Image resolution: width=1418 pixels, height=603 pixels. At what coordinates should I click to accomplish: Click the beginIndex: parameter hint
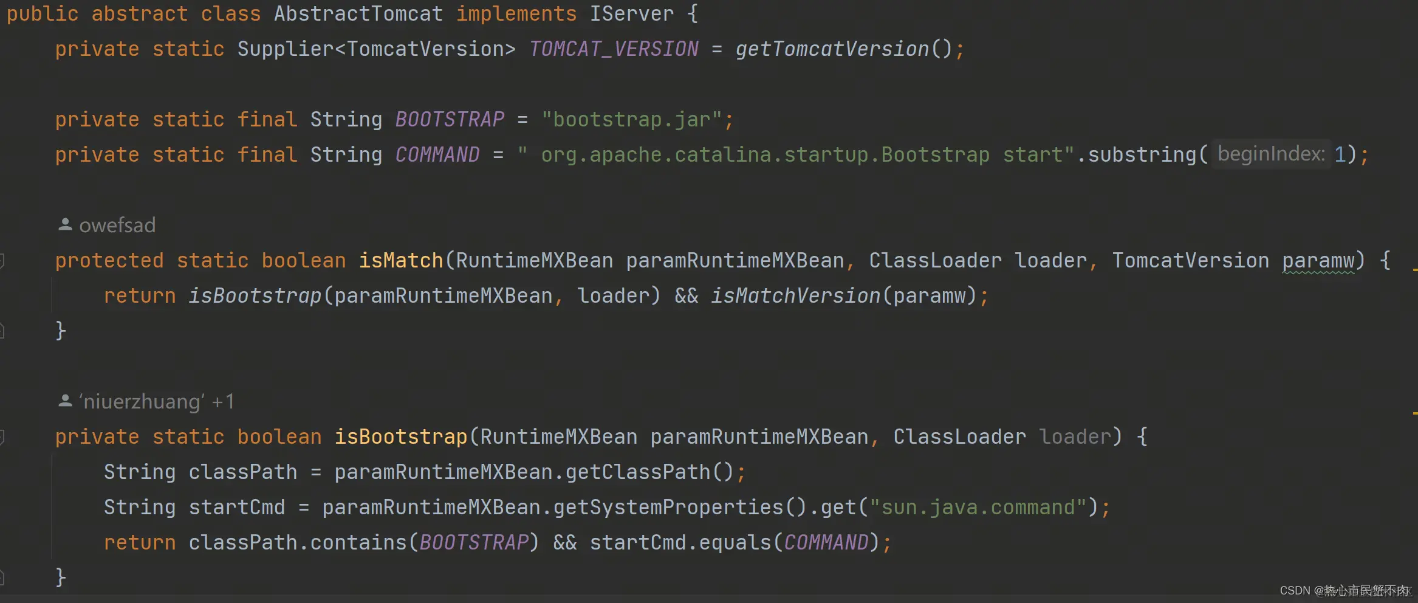pos(1271,154)
